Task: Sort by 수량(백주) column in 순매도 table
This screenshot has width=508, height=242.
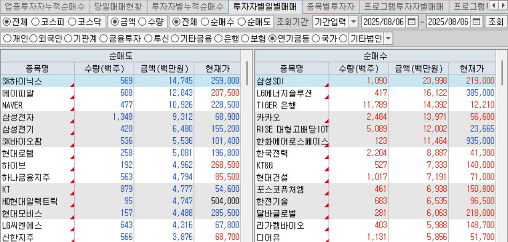Action: tap(104, 69)
